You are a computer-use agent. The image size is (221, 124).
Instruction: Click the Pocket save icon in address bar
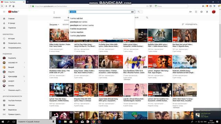151,6
